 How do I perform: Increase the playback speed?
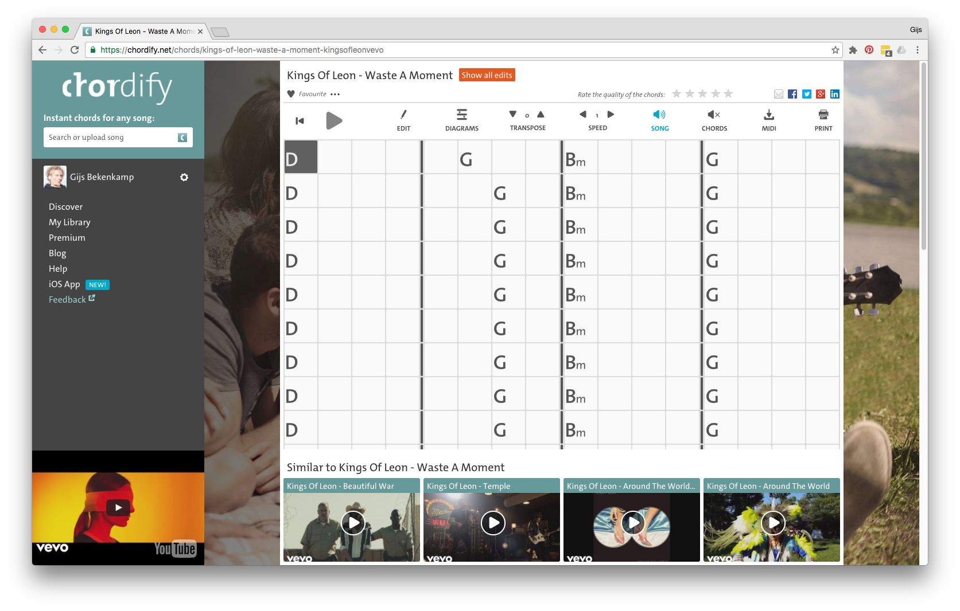tap(611, 115)
